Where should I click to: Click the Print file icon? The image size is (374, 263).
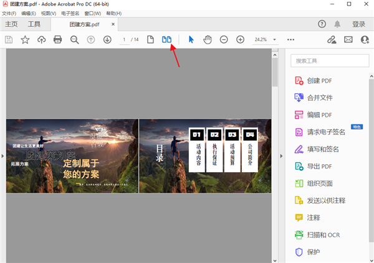58,40
